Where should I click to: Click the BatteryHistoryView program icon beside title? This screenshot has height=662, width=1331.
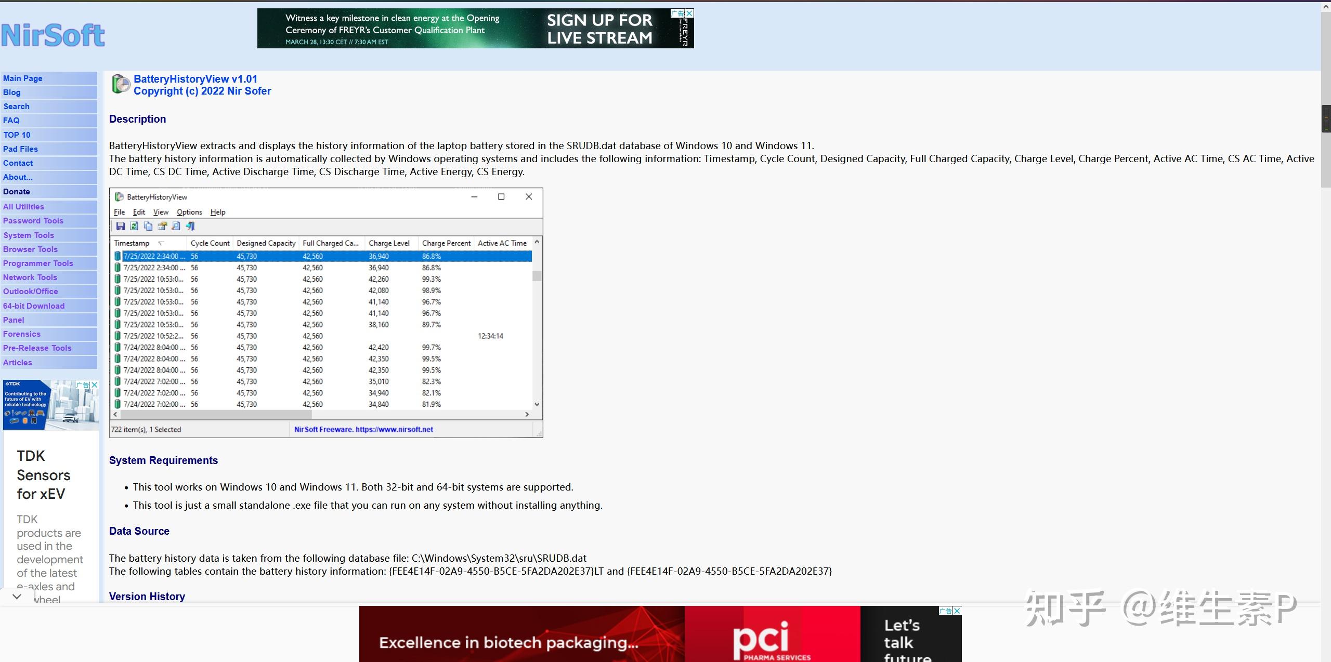121,84
